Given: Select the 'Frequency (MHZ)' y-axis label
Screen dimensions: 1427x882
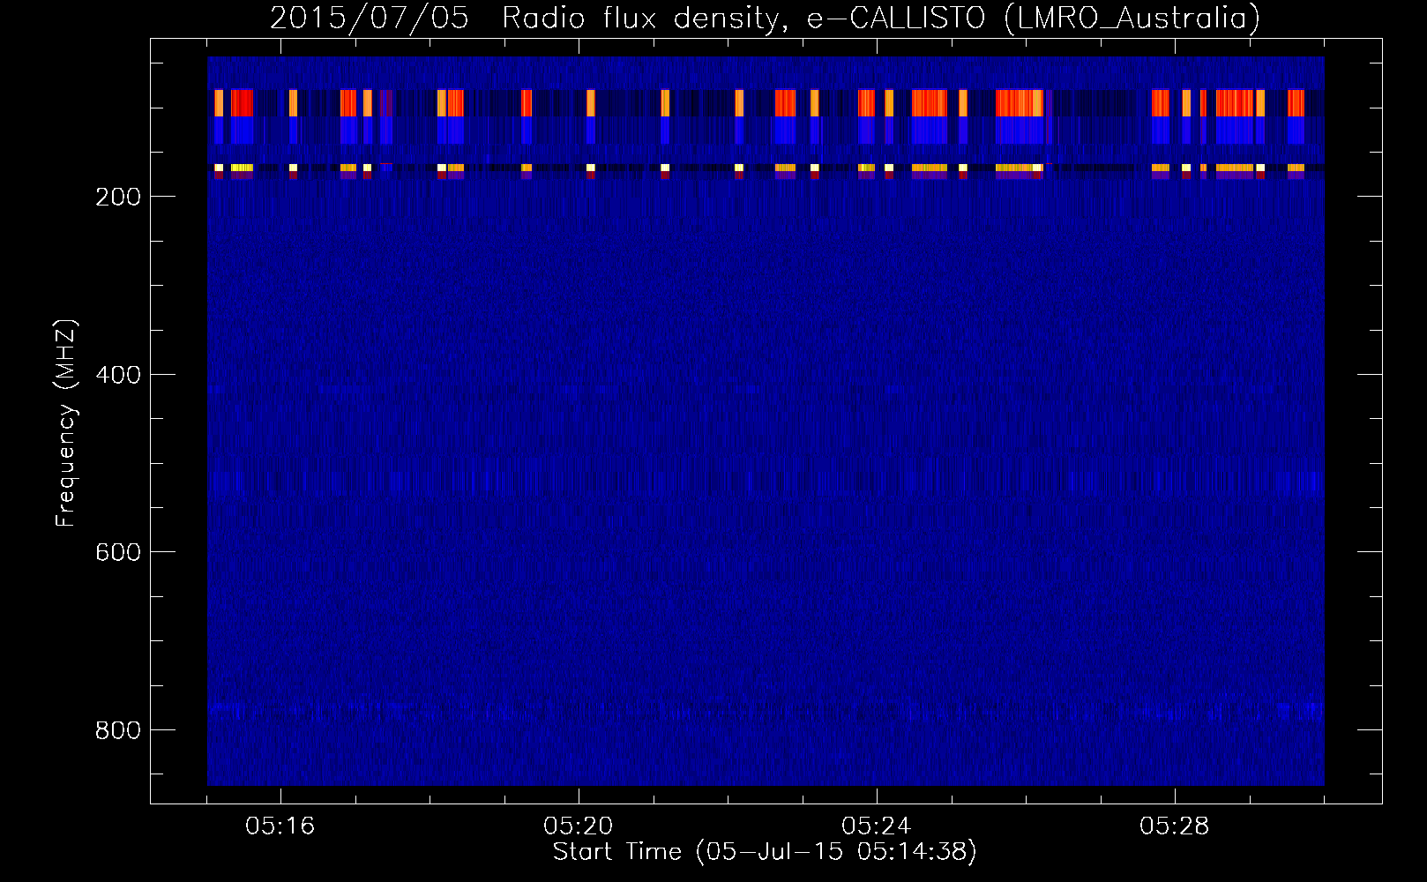Looking at the screenshot, I should click(x=66, y=423).
